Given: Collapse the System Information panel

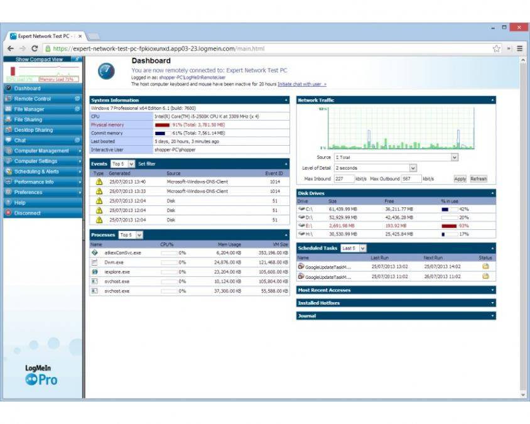Looking at the screenshot, I should point(286,101).
